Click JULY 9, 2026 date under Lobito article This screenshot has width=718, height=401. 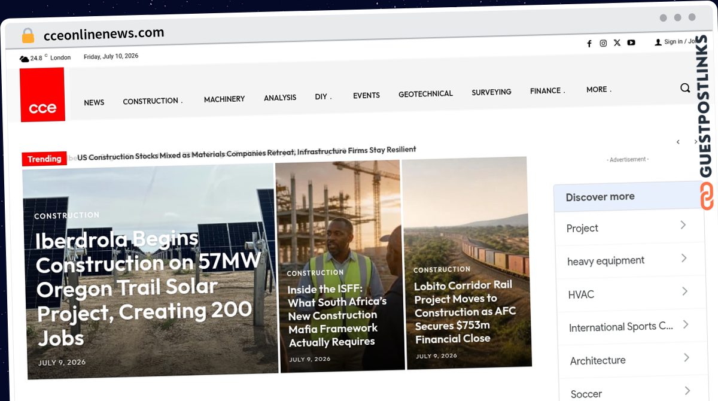coord(436,356)
